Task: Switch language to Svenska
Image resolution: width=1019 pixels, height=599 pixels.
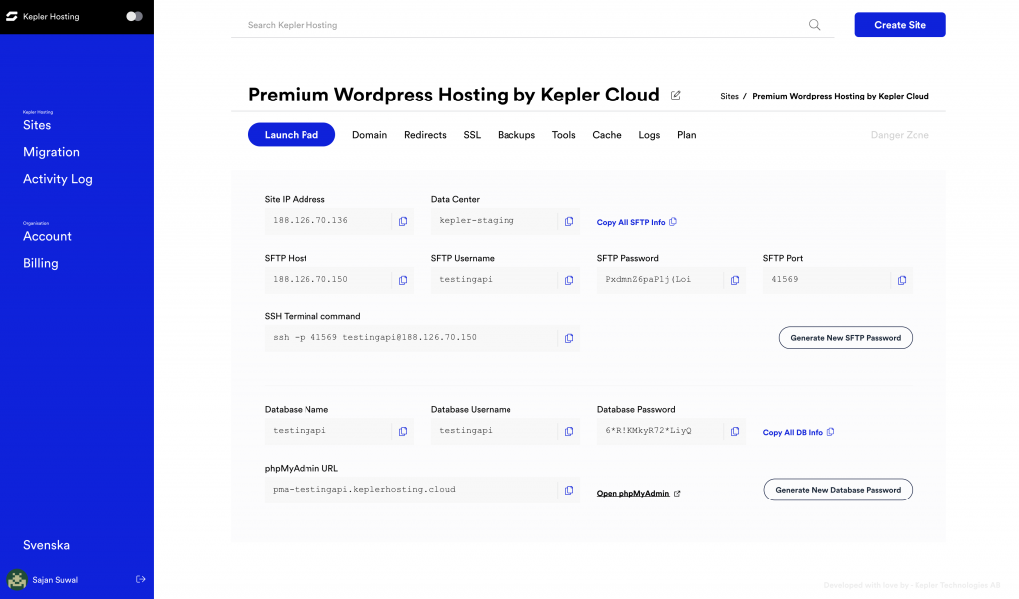Action: (x=46, y=545)
